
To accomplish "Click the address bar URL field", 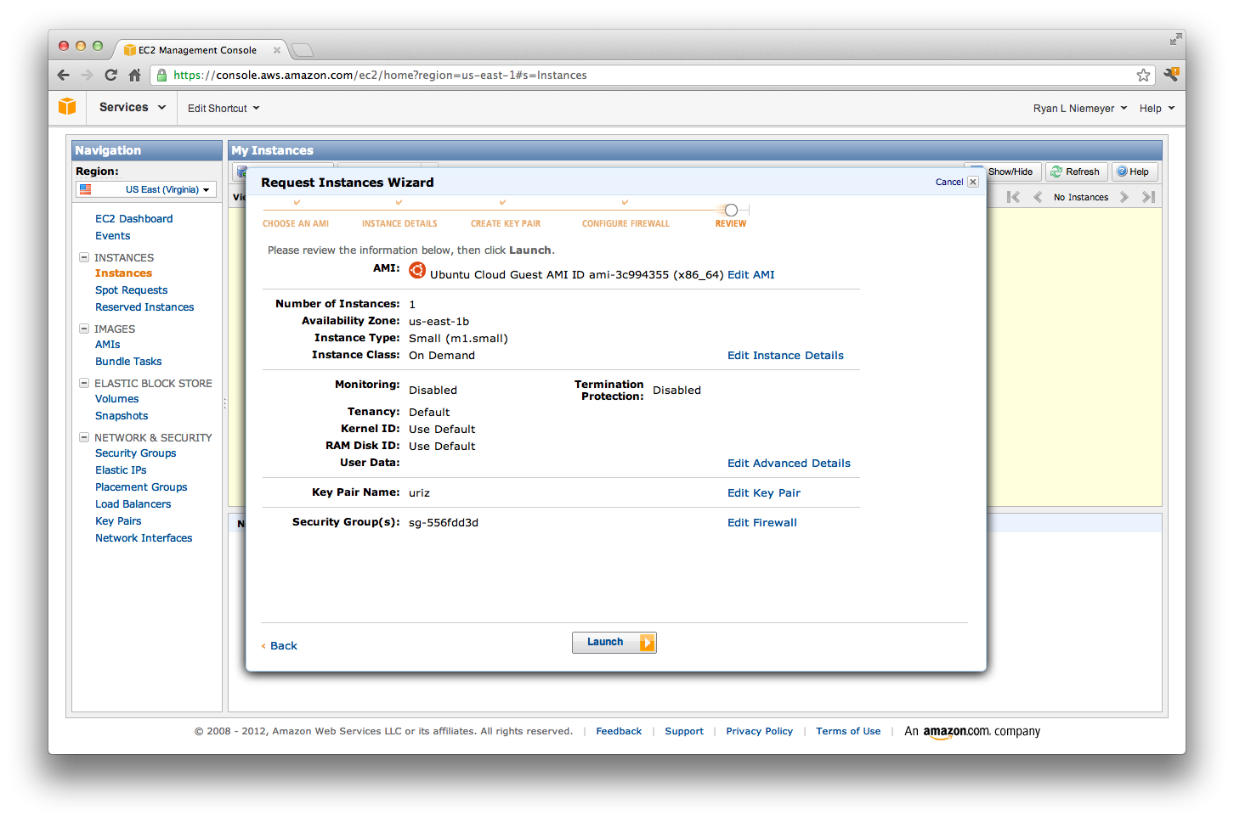I will click(646, 75).
